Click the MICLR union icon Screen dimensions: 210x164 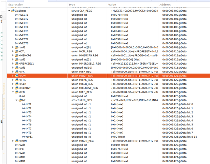(16, 84)
